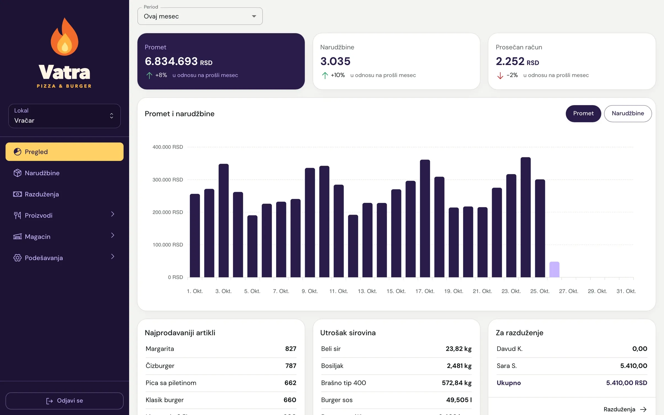The height and width of the screenshot is (415, 664).
Task: Open the Period dropdown showing Ovaj mesec
Action: (x=200, y=16)
